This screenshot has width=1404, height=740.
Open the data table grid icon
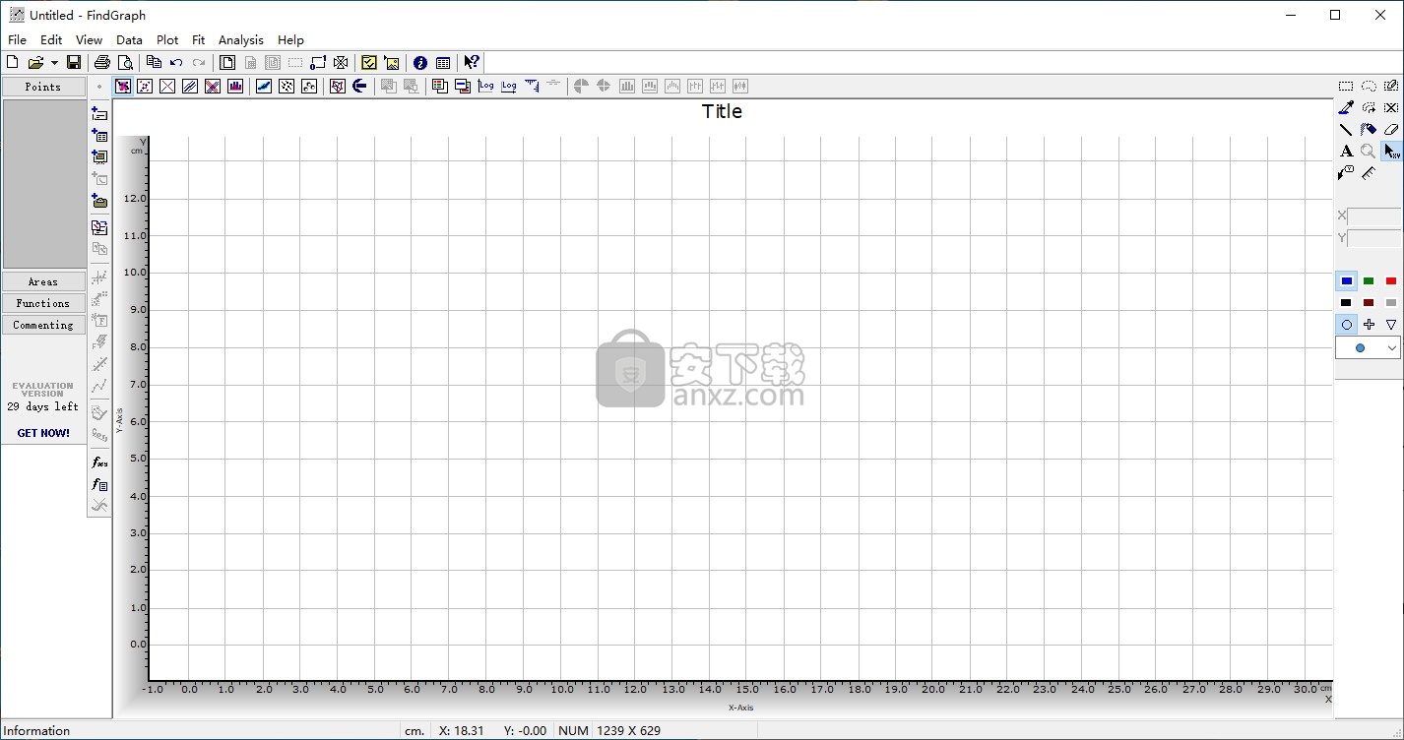(x=443, y=62)
